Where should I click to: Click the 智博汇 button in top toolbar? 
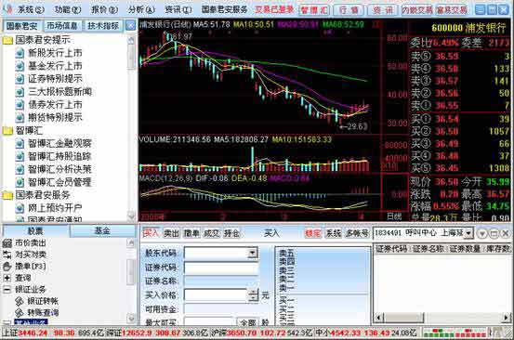[314, 10]
